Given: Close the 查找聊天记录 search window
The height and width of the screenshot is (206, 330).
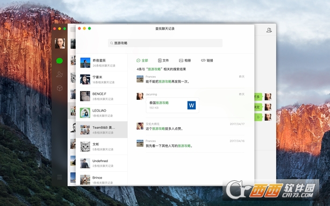Looking at the screenshot, I should pyautogui.click(x=80, y=28).
